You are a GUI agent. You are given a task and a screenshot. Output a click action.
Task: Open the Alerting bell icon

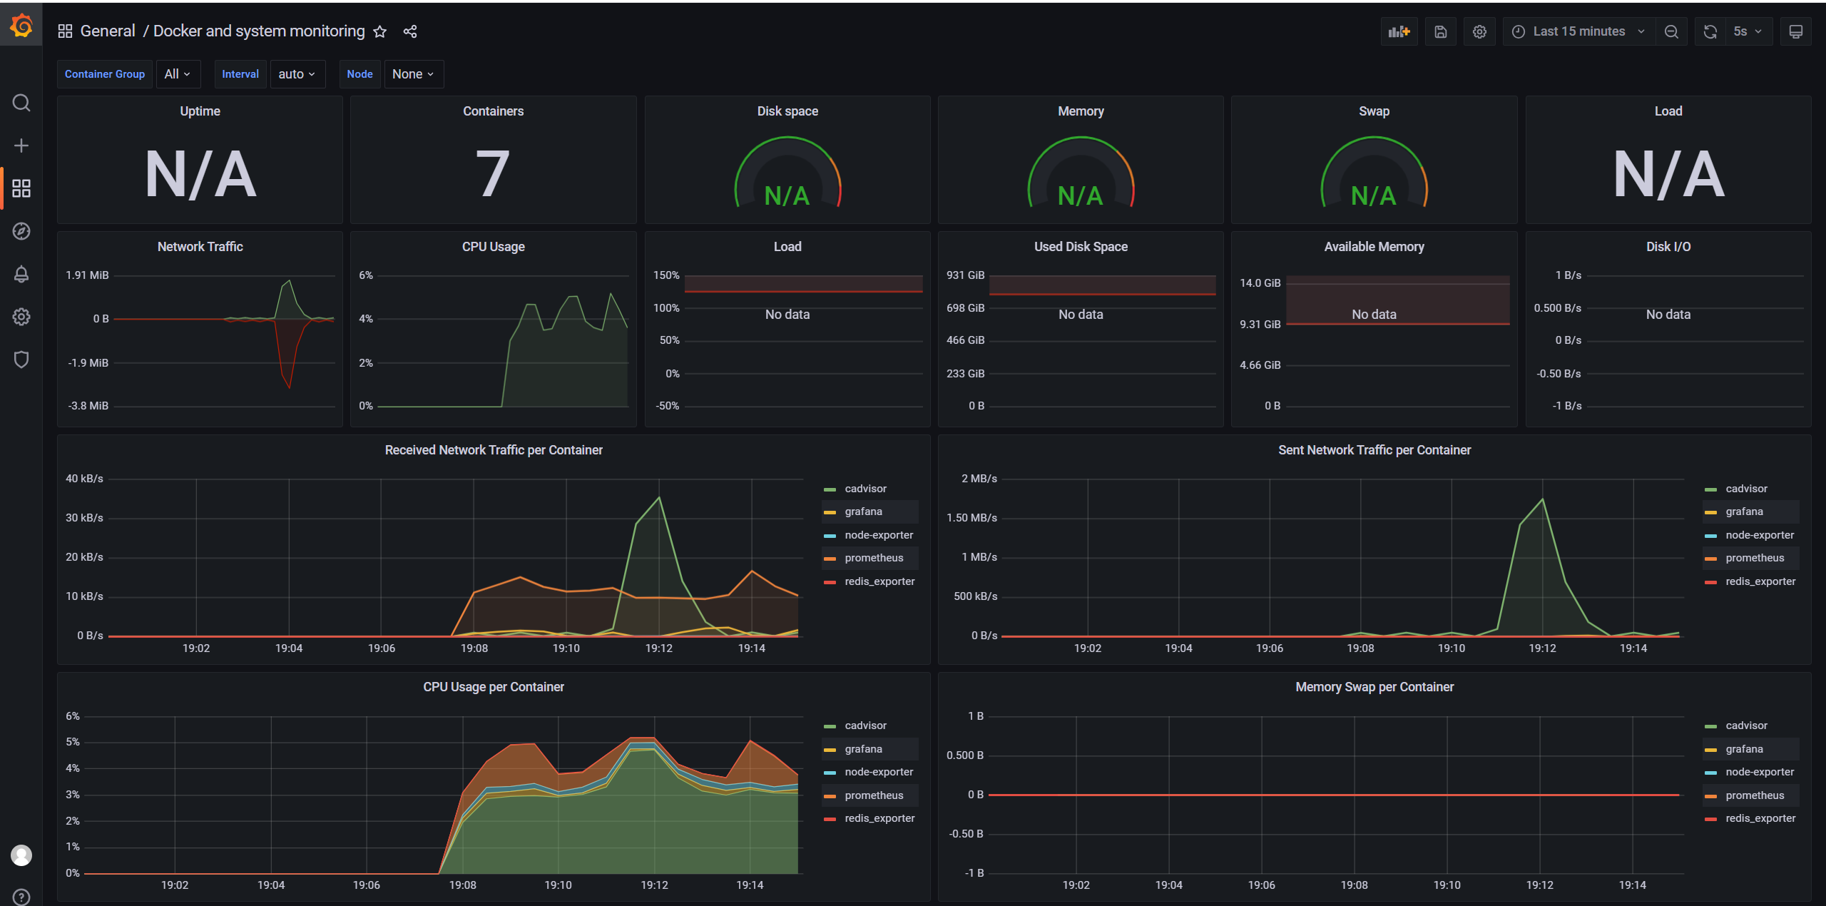point(21,274)
